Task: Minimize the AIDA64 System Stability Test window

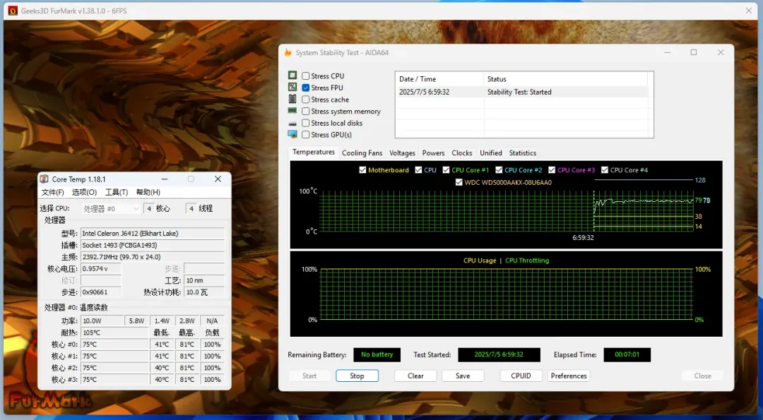Action: click(667, 52)
